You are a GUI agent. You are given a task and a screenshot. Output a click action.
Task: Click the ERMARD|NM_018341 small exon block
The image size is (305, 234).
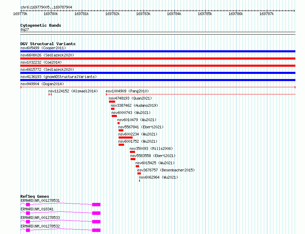[x=28, y=213]
